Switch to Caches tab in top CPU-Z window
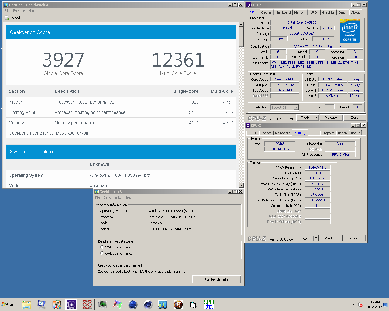 [267, 12]
